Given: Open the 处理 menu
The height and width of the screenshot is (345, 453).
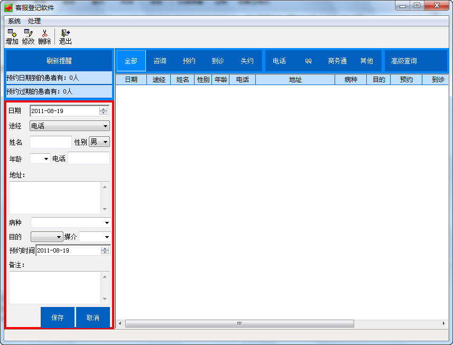Looking at the screenshot, I should (34, 21).
